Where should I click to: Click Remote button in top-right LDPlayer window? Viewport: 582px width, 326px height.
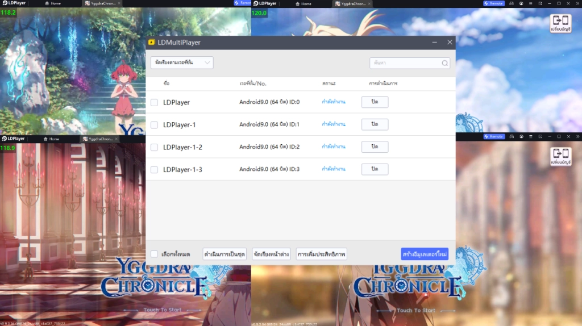click(494, 3)
